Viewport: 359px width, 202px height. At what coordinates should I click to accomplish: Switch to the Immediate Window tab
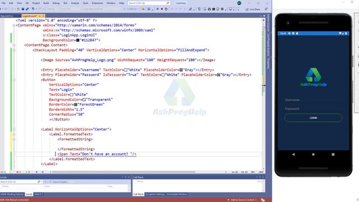(x=177, y=194)
